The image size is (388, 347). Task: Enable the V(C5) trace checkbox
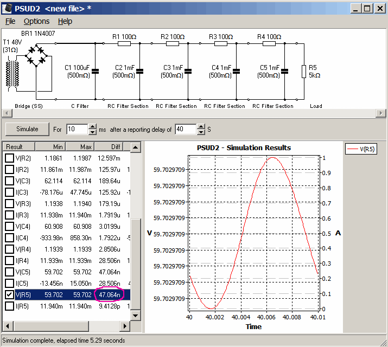9,272
